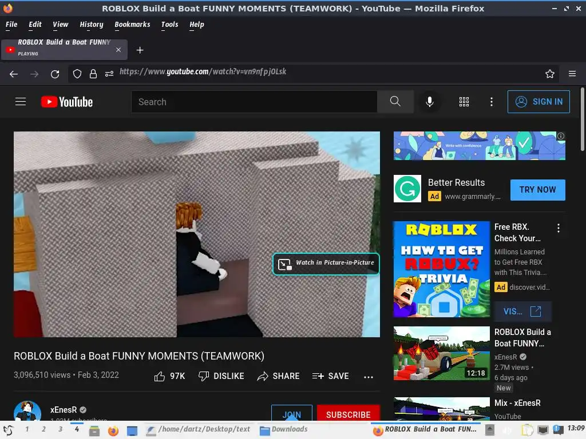The width and height of the screenshot is (586, 439).
Task: Open Firefox application hamburger menu
Action: tap(572, 74)
